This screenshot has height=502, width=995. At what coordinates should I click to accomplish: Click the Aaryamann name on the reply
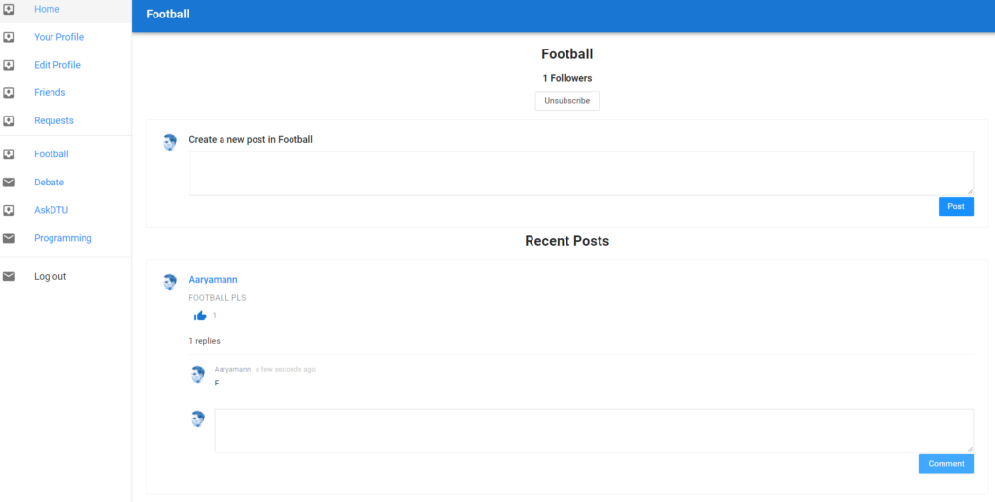pos(232,369)
